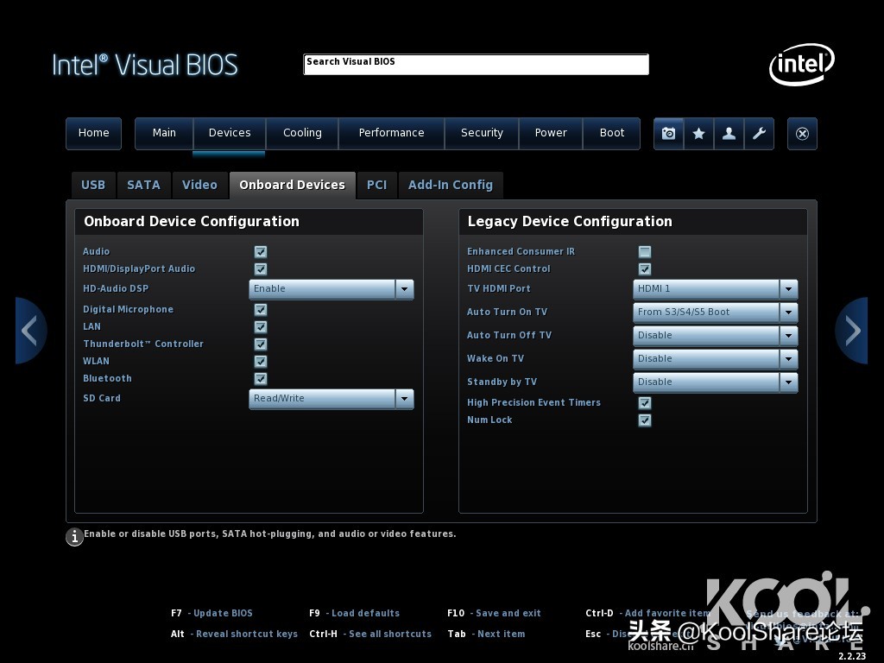Click Tab Next item shortcut
Screen dimensions: 884x663
486,635
